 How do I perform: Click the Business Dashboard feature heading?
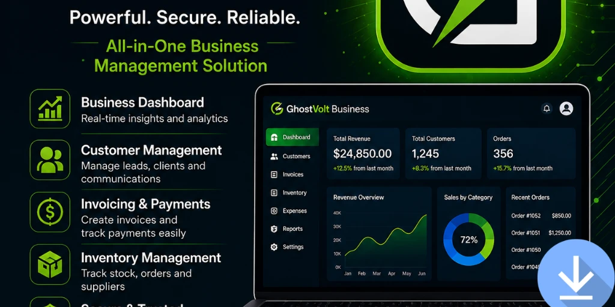pyautogui.click(x=142, y=103)
